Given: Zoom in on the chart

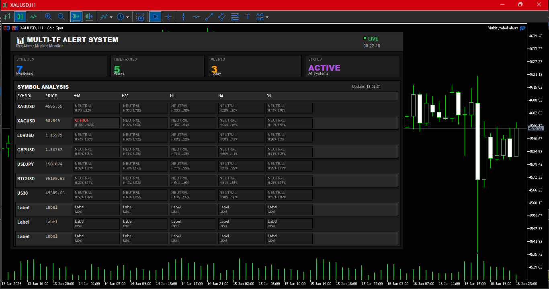Looking at the screenshot, I should (48, 16).
